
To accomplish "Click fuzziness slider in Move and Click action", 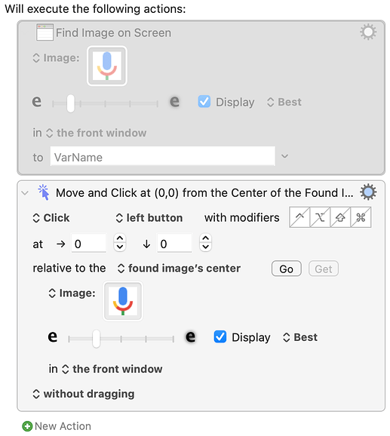I will [121, 339].
